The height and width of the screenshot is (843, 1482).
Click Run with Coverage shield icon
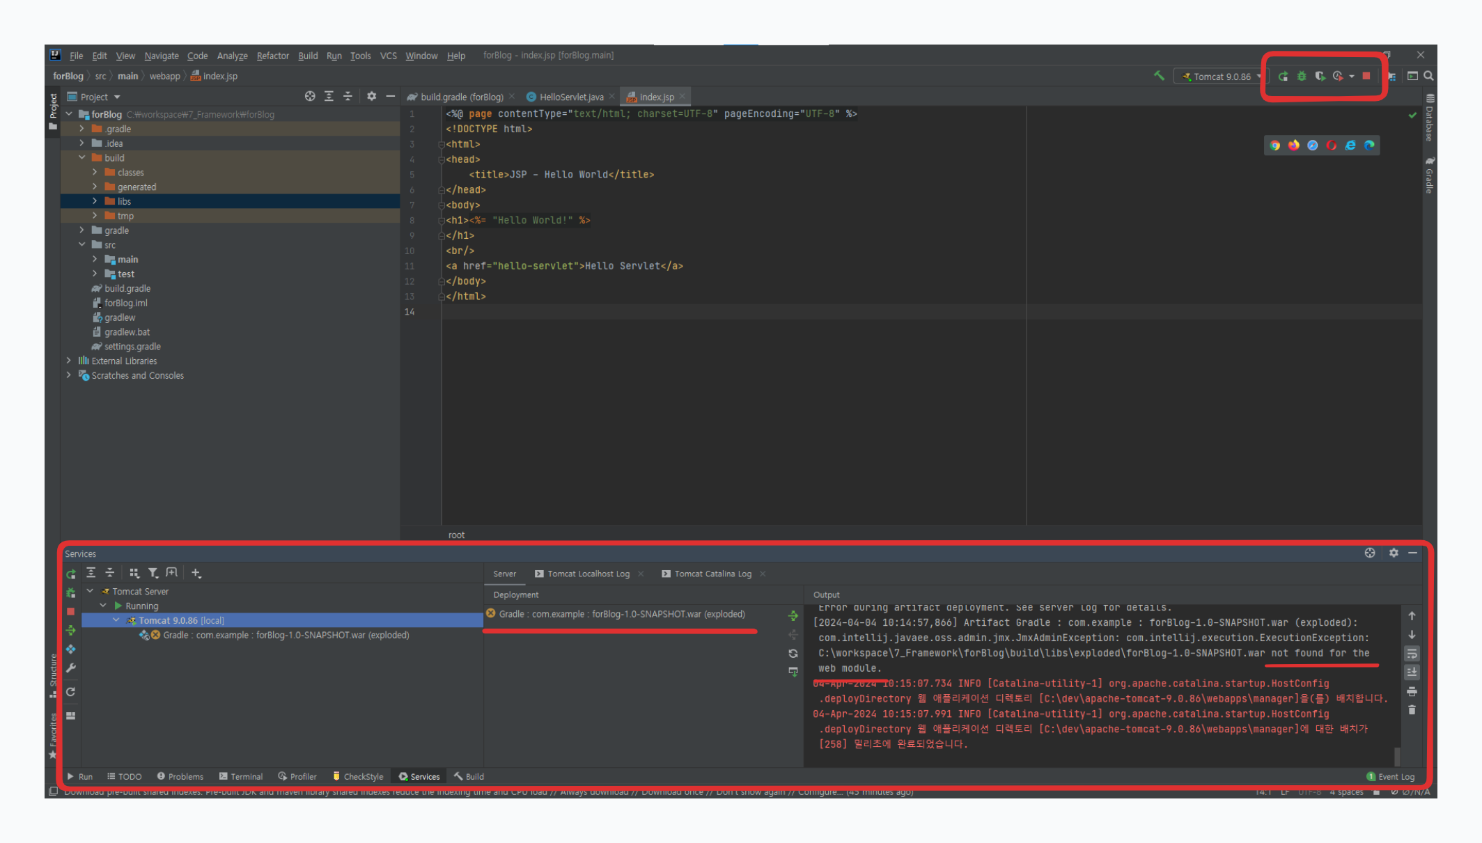tap(1320, 76)
